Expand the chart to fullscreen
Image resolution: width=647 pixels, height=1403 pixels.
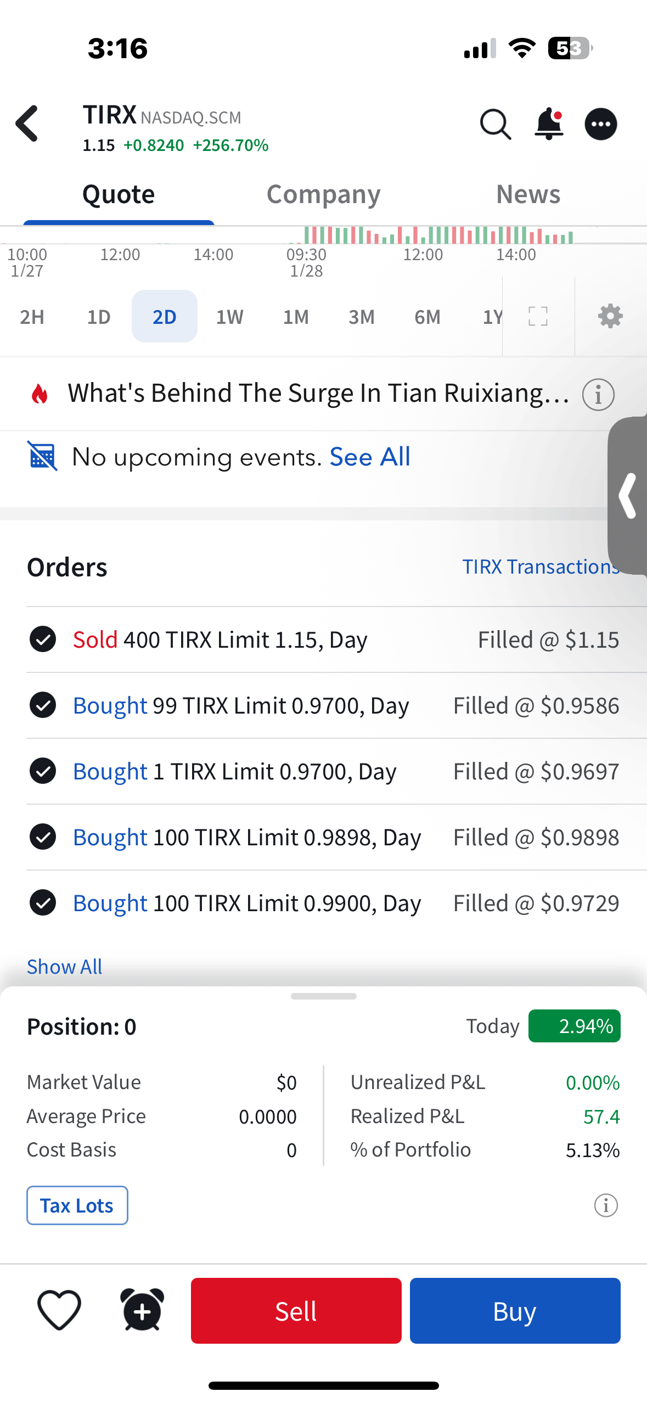click(538, 317)
